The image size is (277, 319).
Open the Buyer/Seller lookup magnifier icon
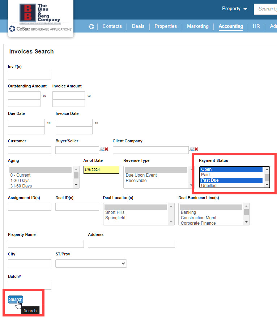click(102, 149)
